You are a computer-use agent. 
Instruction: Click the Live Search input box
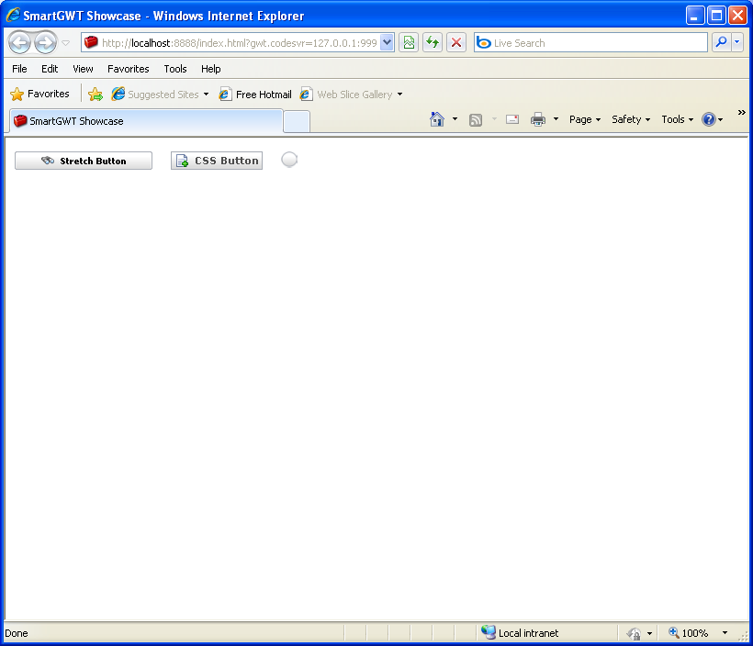(590, 43)
